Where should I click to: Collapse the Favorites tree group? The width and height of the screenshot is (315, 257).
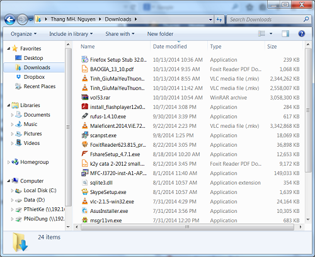[8, 49]
